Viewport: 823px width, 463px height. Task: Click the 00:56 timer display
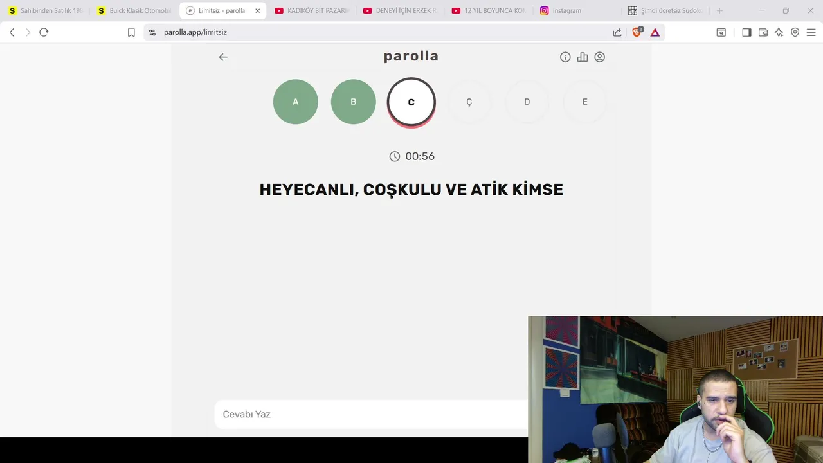(x=420, y=156)
